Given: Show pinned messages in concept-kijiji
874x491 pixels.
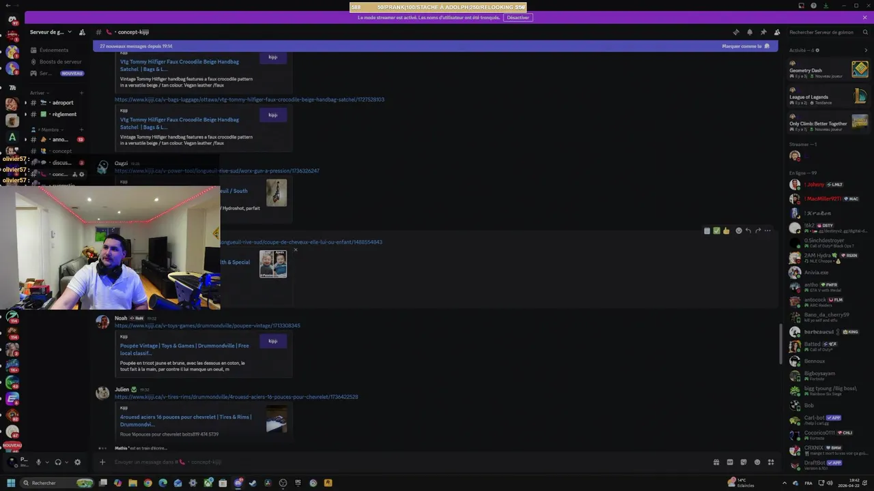Looking at the screenshot, I should (763, 32).
